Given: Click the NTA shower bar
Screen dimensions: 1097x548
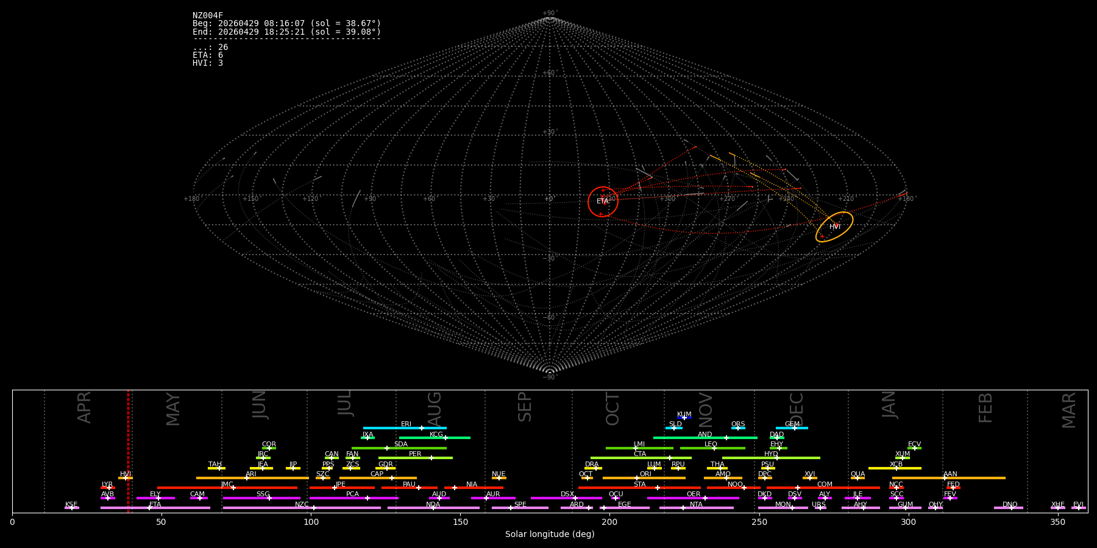Looking at the screenshot, I should [x=696, y=508].
